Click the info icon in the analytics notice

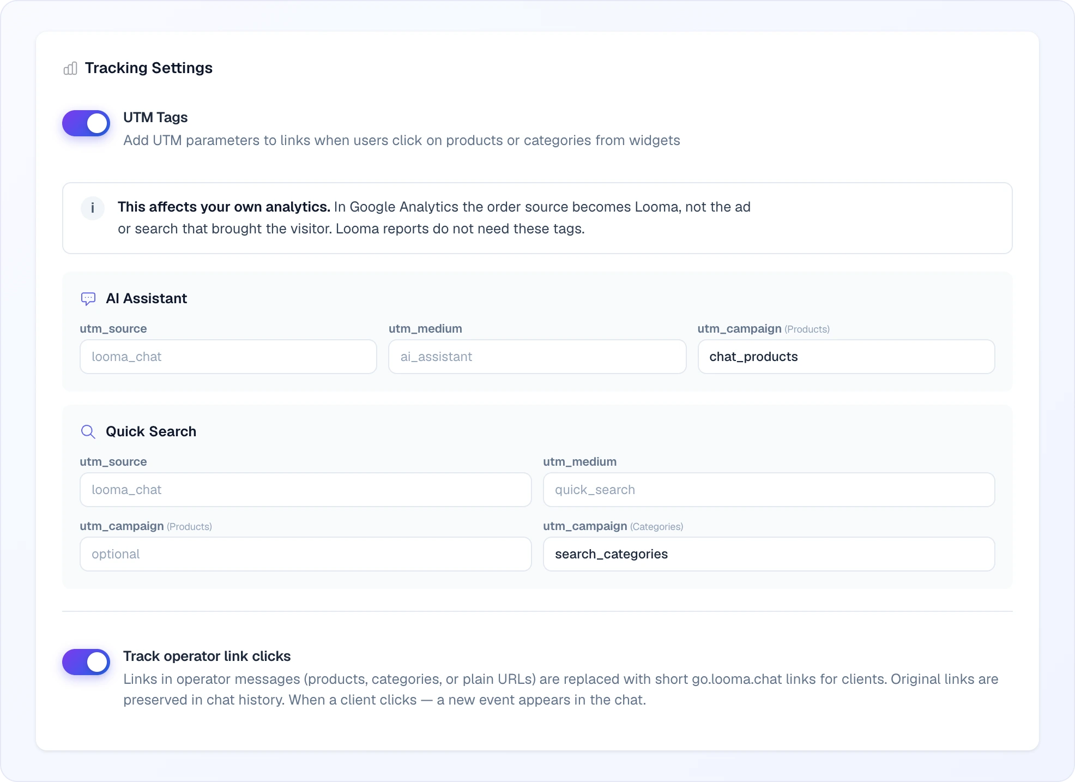pyautogui.click(x=93, y=208)
